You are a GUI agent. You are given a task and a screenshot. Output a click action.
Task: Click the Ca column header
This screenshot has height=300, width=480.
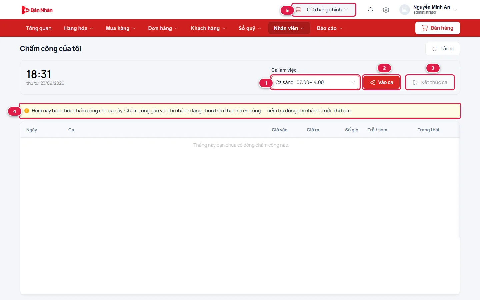point(71,130)
